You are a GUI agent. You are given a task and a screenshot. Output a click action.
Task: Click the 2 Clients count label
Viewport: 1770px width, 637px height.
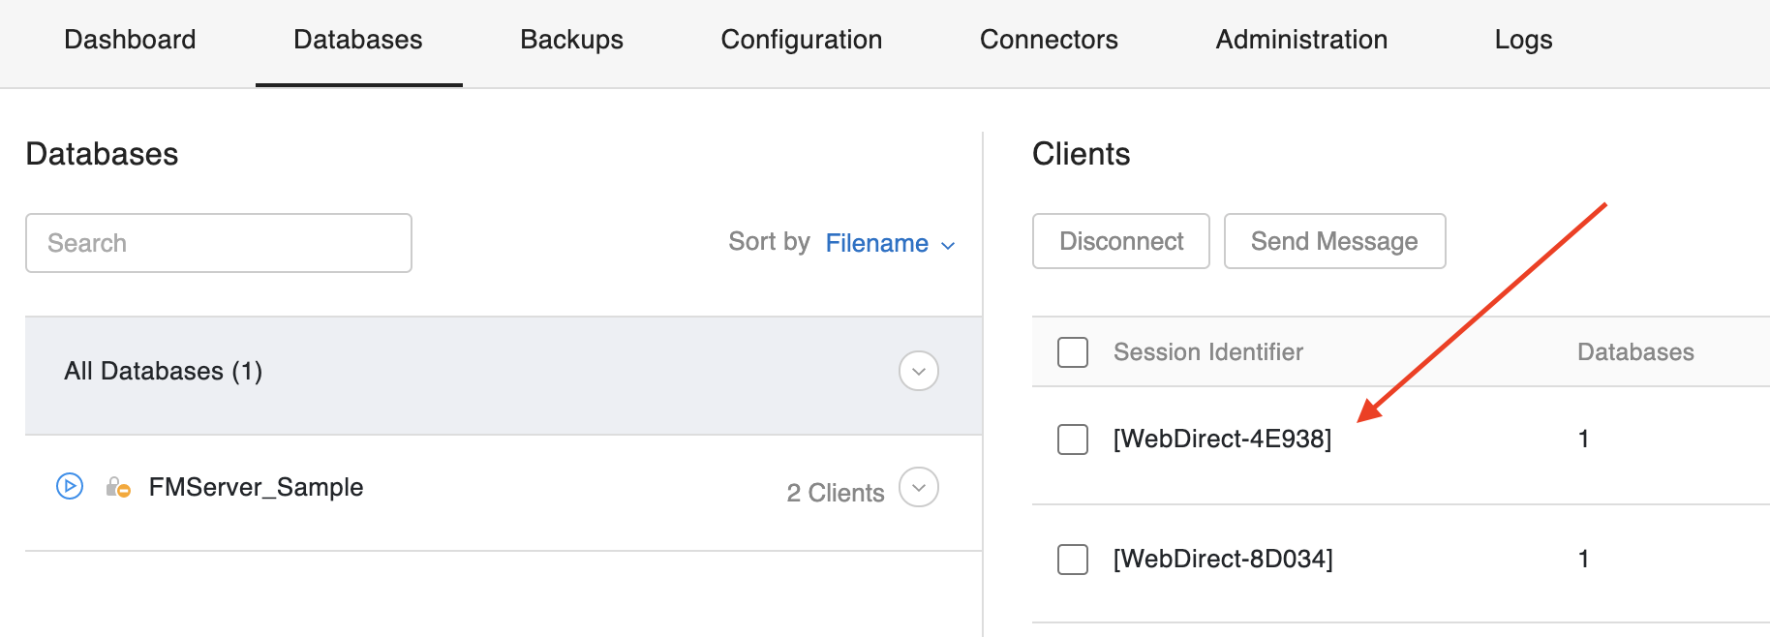click(x=835, y=493)
